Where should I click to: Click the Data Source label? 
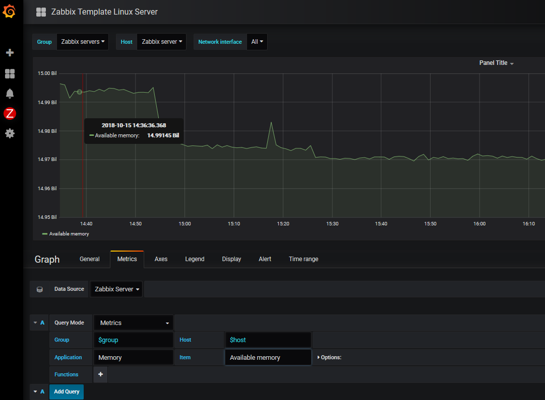pyautogui.click(x=69, y=289)
